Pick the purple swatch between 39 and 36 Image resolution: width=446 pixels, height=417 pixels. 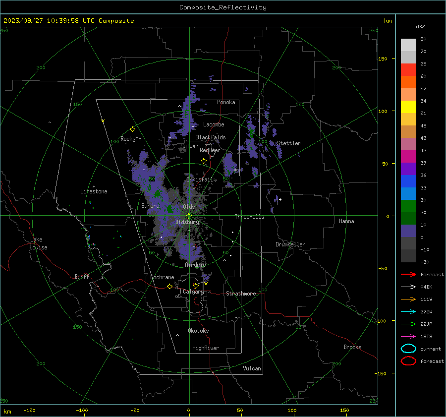pos(408,169)
